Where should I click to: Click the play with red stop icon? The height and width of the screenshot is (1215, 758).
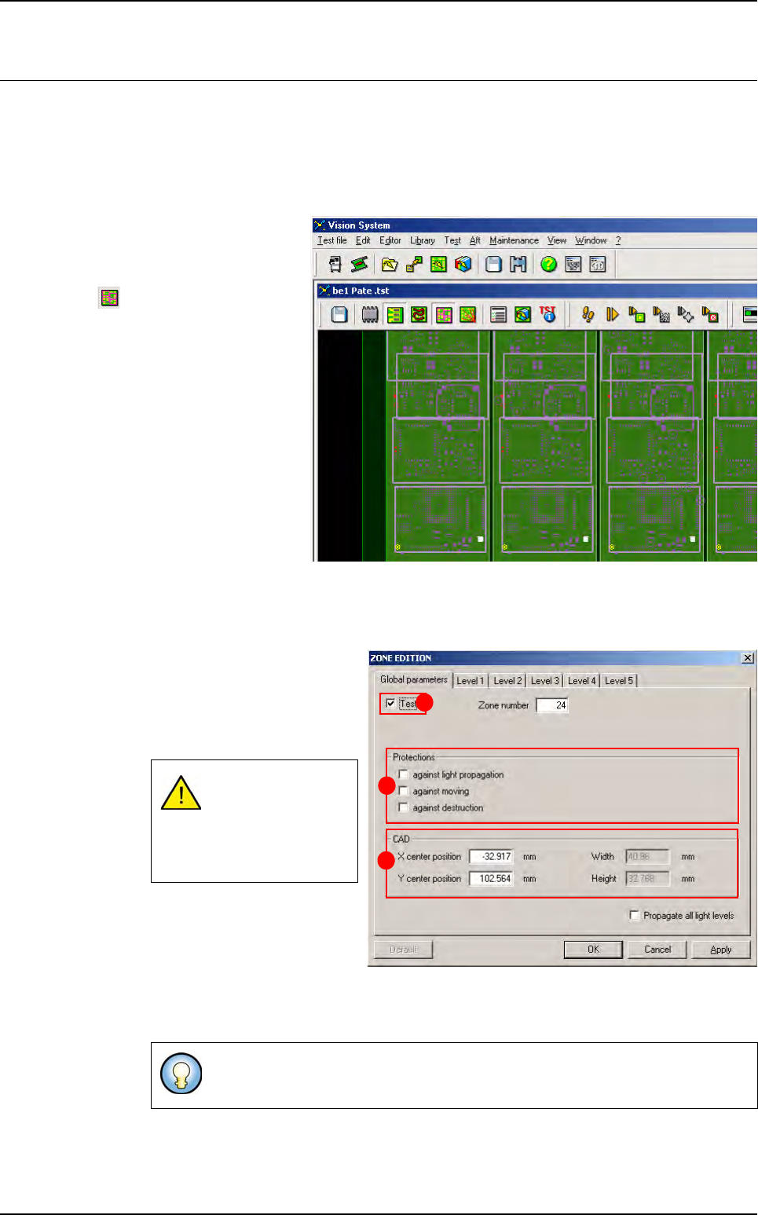click(x=710, y=315)
